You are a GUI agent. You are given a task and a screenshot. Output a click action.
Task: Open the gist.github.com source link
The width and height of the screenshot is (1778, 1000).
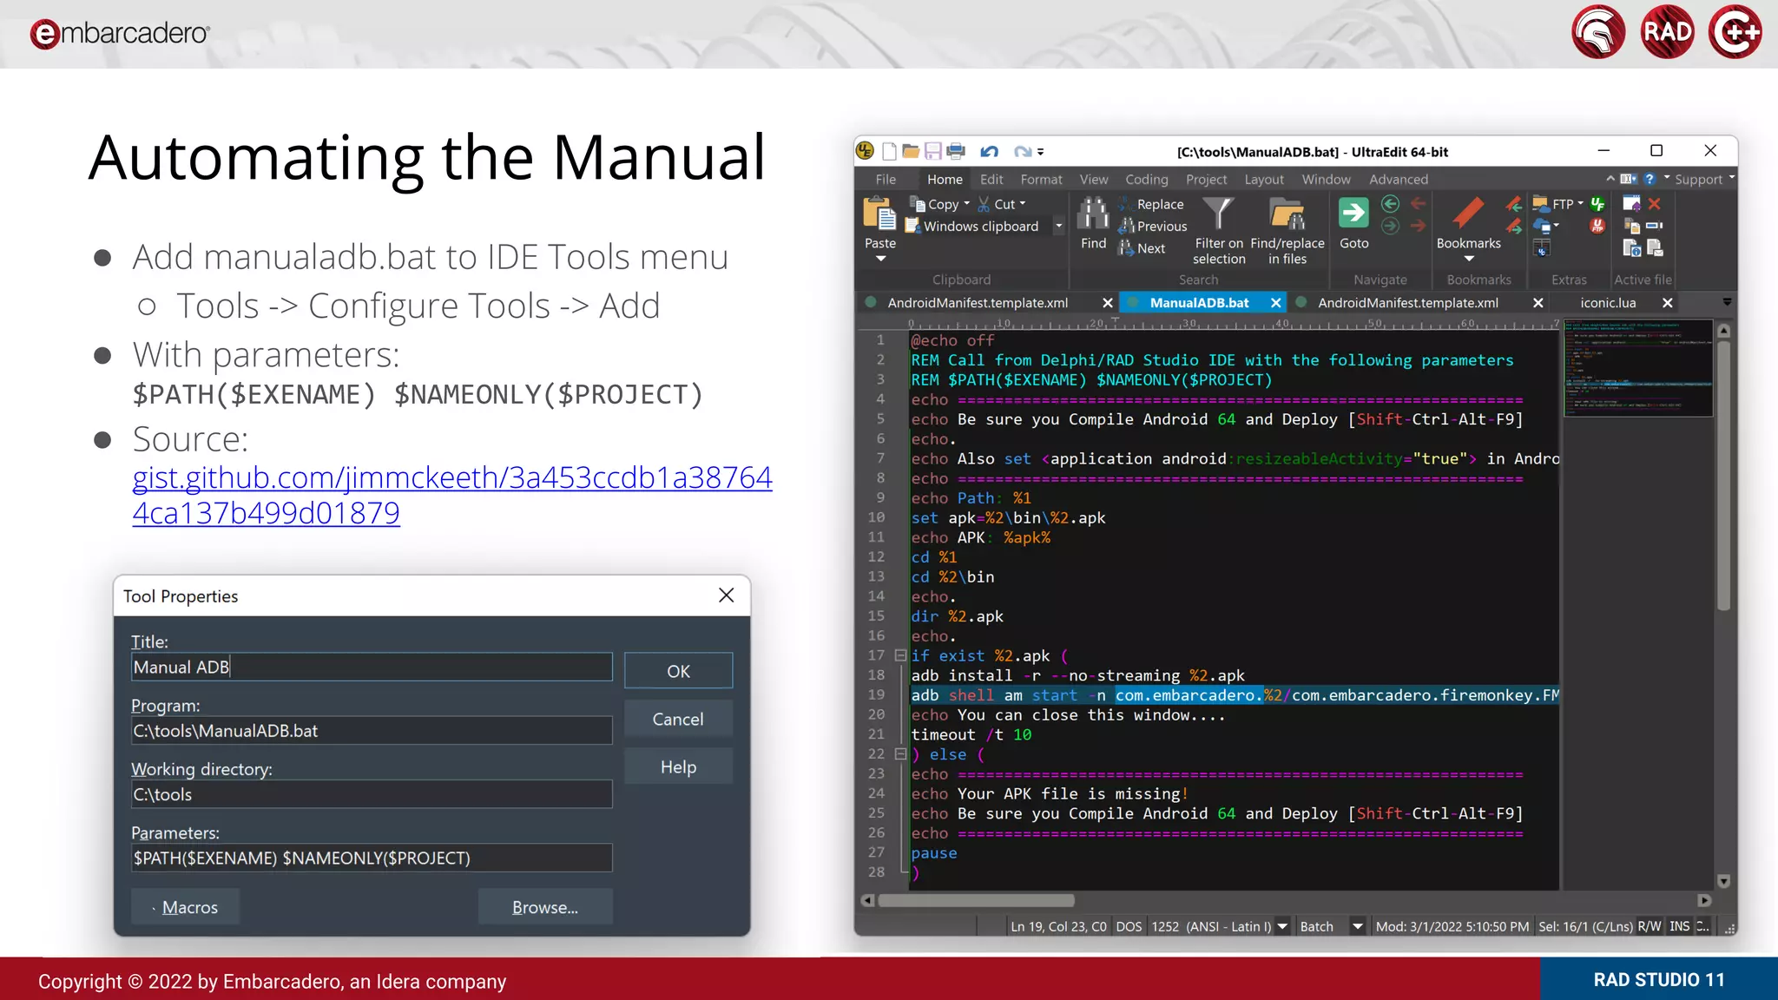(452, 495)
